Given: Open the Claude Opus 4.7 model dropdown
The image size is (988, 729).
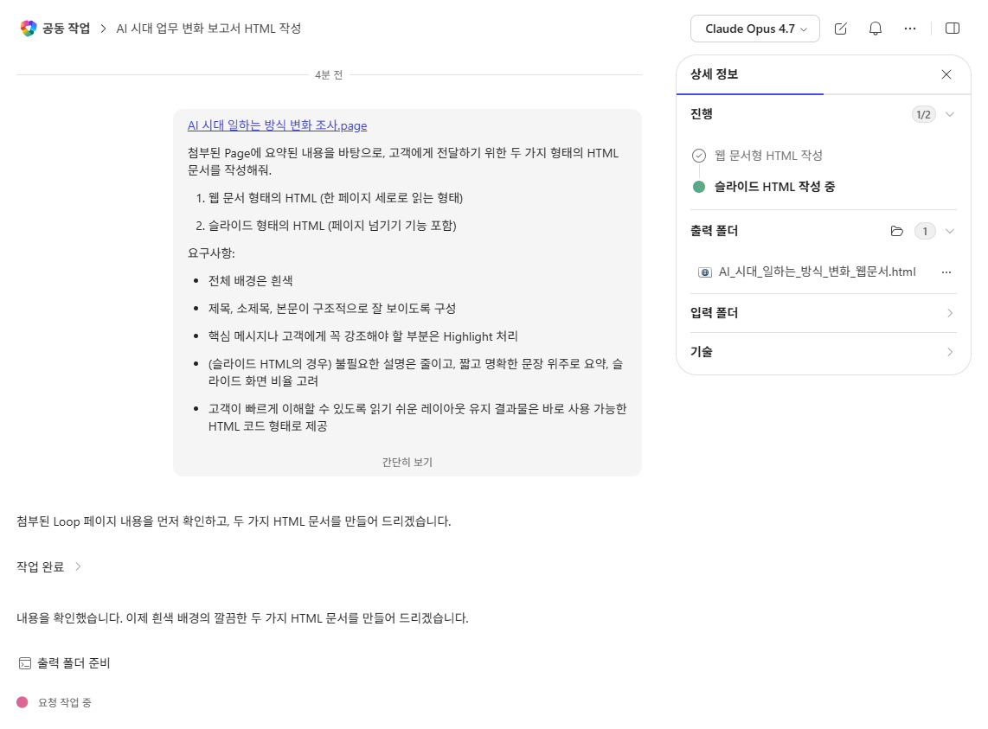Looking at the screenshot, I should click(755, 29).
